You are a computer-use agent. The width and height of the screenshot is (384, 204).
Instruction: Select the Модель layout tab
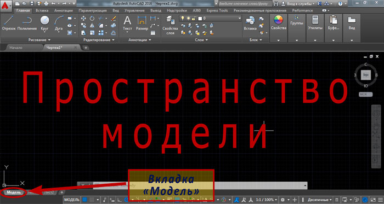13,193
